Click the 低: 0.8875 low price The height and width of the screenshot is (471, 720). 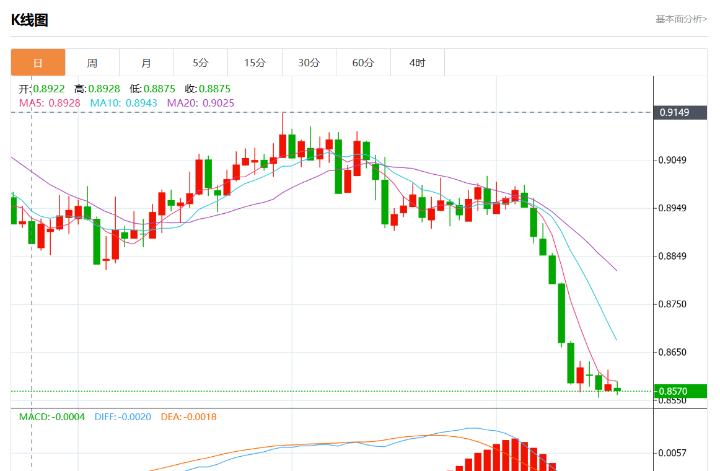(x=152, y=89)
